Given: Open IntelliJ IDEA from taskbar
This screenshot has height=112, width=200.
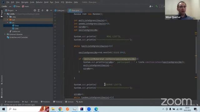Looking at the screenshot, I should 82,109.
